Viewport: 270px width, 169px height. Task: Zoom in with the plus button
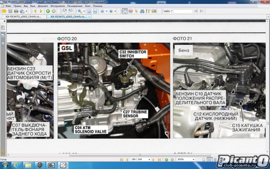(111, 11)
